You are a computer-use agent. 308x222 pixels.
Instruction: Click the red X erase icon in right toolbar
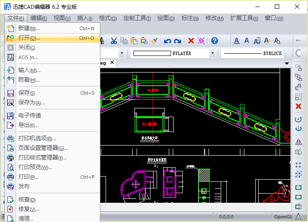[x=298, y=106]
